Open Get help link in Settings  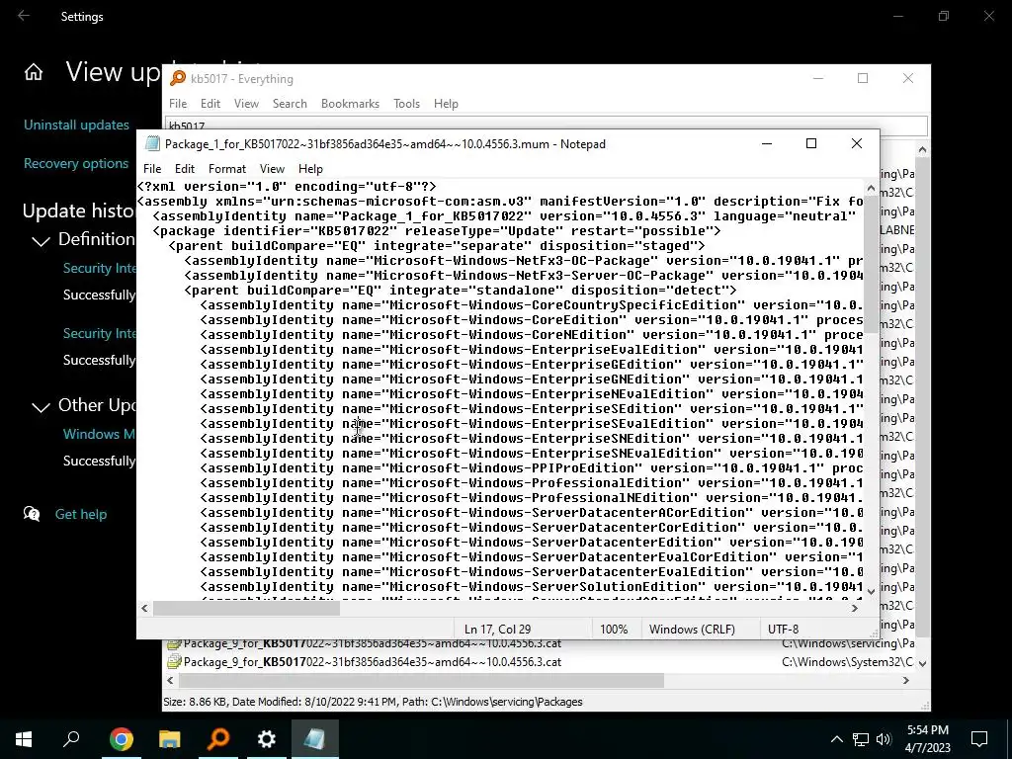(x=81, y=514)
